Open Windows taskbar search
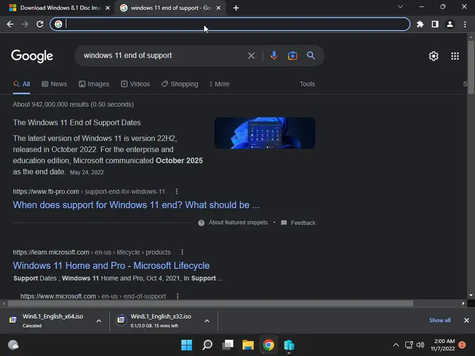This screenshot has height=356, width=475. (x=207, y=345)
